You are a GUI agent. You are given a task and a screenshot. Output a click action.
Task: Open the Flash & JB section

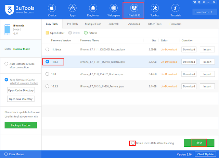coord(134,11)
